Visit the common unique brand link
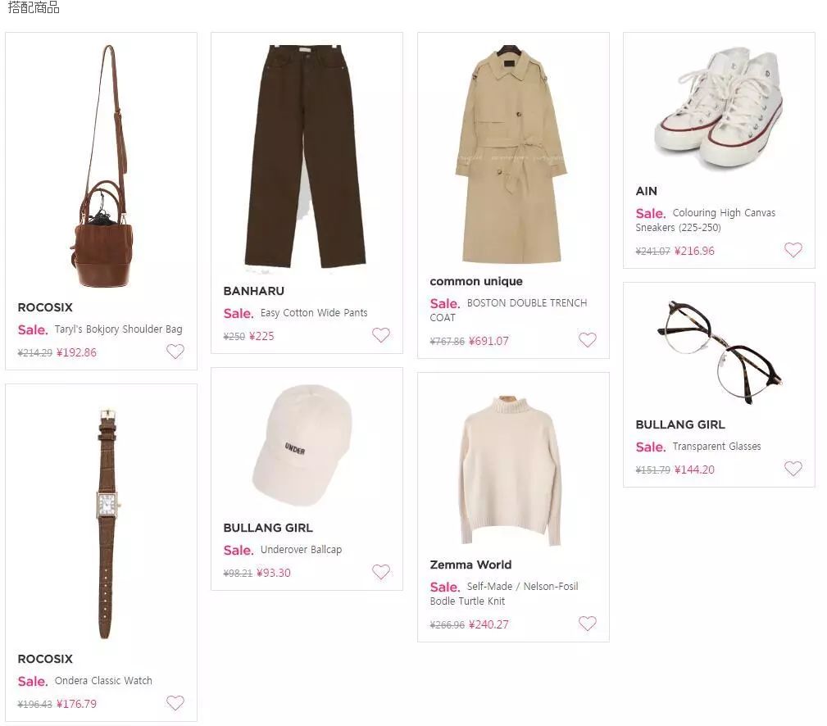 tap(475, 281)
